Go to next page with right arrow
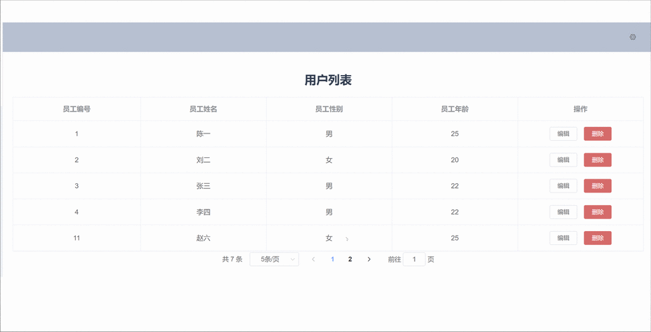The image size is (651, 332). pos(369,259)
